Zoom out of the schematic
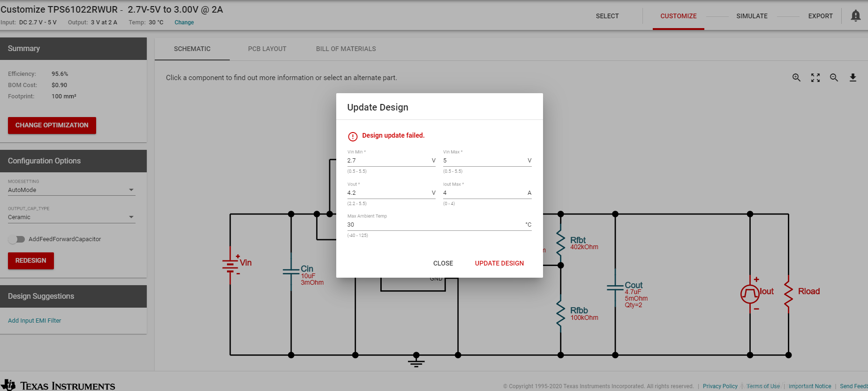Image resolution: width=868 pixels, height=391 pixels. [834, 78]
